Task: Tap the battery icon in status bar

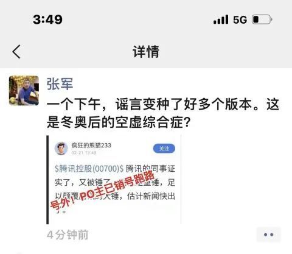Action: [262, 19]
